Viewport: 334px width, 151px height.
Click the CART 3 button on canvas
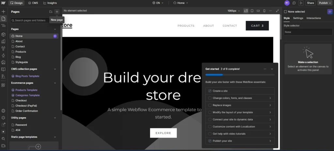point(257,26)
